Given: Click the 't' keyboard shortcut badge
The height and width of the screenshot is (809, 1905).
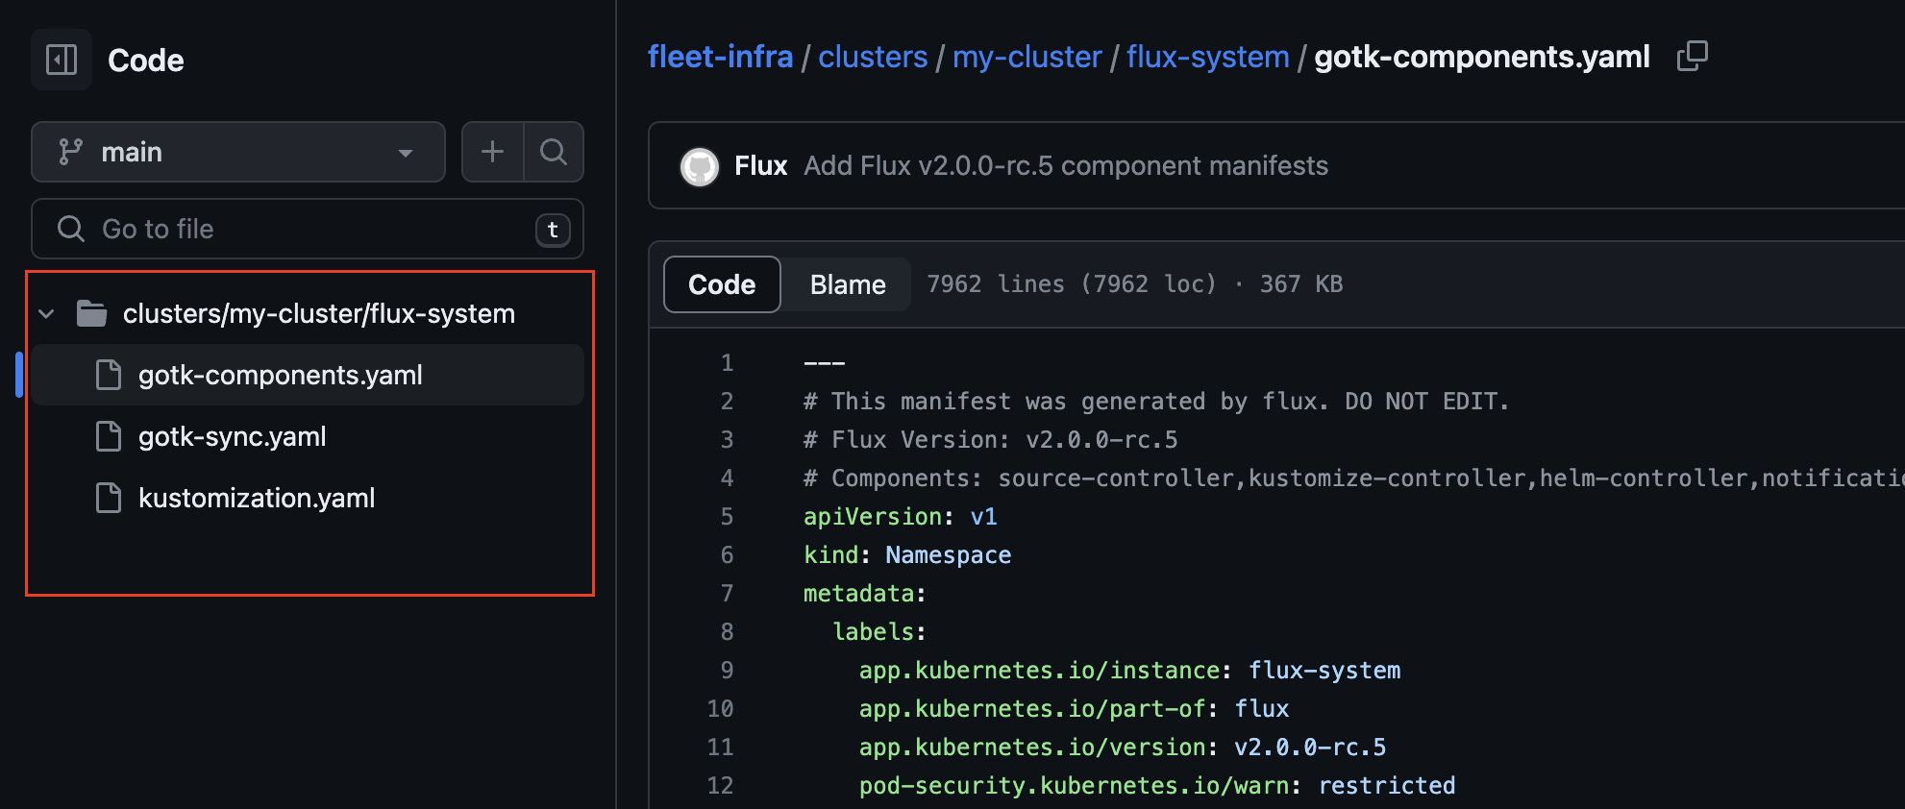Looking at the screenshot, I should (x=553, y=230).
